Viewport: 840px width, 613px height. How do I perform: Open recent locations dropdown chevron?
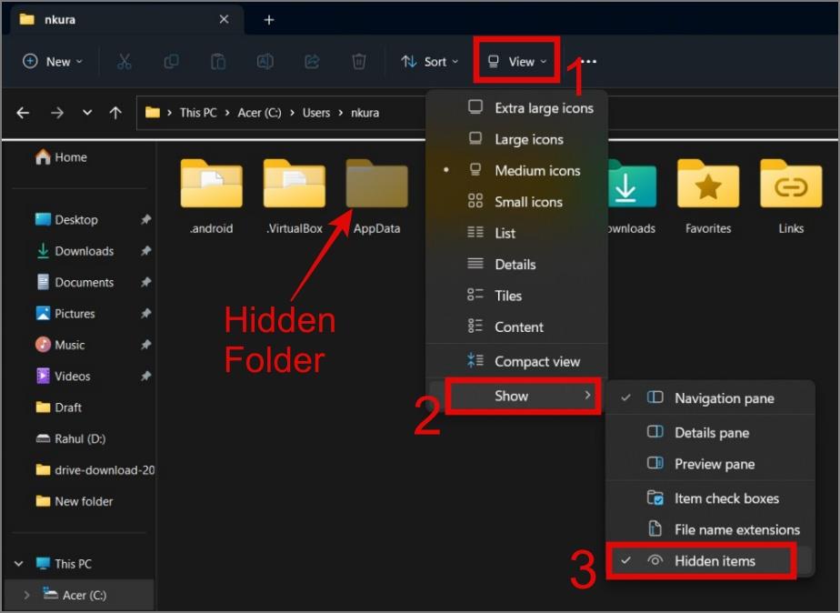[x=86, y=113]
